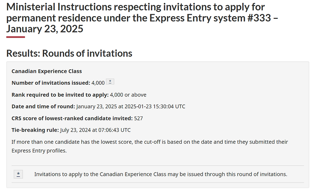Click the "Date and time of round" label
This screenshot has width=319, height=193.
coord(43,106)
